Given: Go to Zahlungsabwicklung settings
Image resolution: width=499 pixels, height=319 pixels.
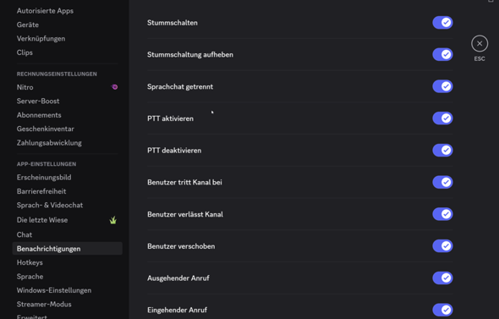Looking at the screenshot, I should (67, 143).
